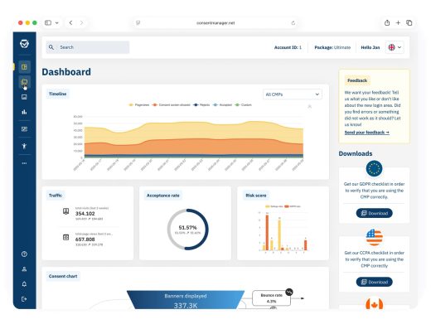Open the user account sidebar icon
This screenshot has height=329, width=431.
24,269
